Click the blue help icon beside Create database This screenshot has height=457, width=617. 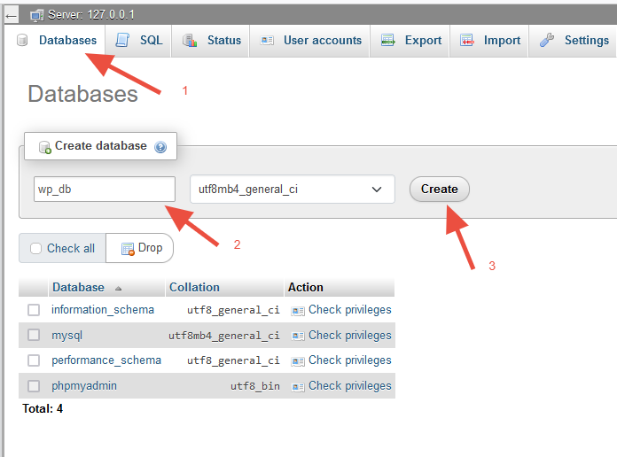point(160,147)
